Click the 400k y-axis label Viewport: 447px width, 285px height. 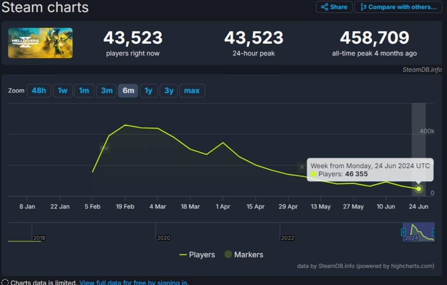[427, 131]
